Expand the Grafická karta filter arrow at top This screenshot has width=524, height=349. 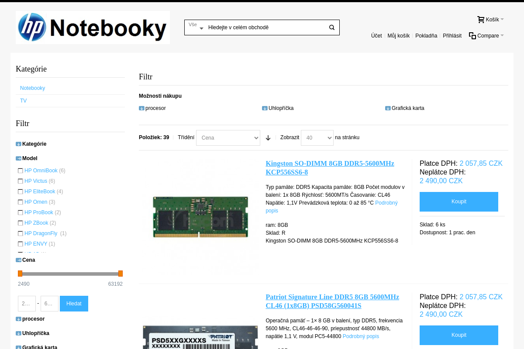(388, 108)
